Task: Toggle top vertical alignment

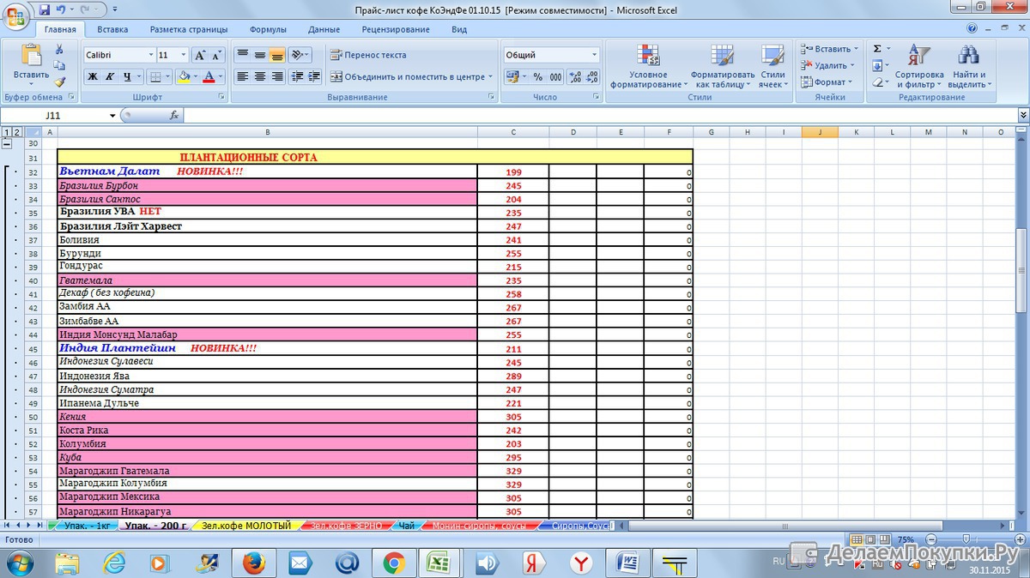Action: pos(242,55)
